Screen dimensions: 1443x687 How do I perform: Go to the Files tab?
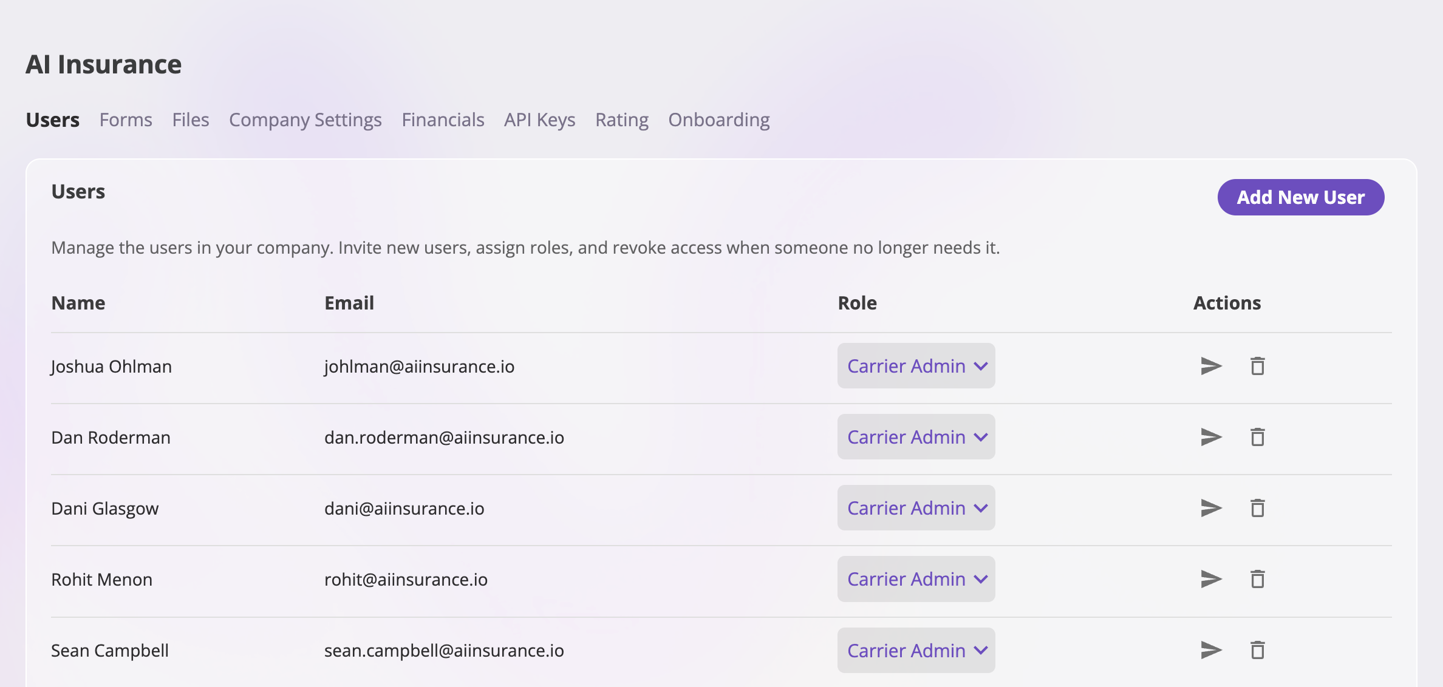(x=191, y=120)
